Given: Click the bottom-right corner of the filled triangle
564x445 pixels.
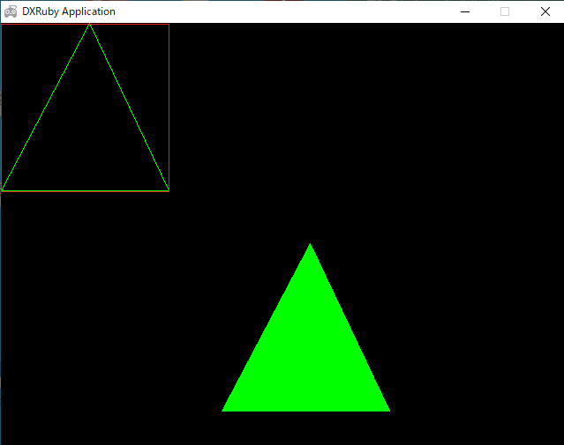Looking at the screenshot, I should [x=387, y=409].
